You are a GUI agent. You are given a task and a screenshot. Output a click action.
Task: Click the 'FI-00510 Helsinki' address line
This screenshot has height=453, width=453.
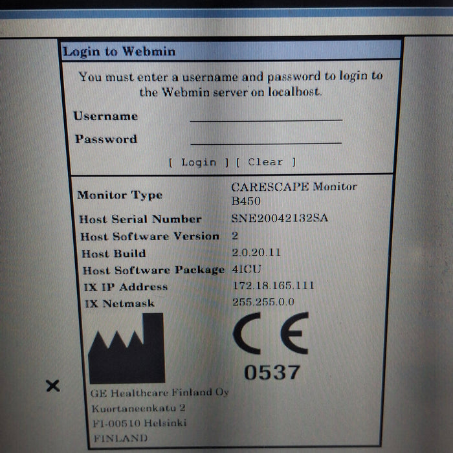tap(140, 423)
